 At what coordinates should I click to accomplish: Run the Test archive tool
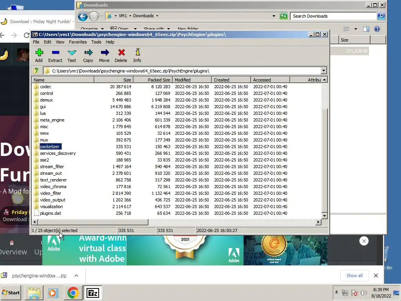(x=72, y=55)
